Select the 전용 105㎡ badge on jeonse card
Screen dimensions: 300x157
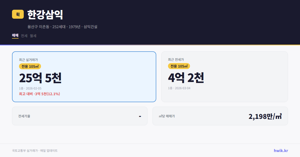(179, 66)
